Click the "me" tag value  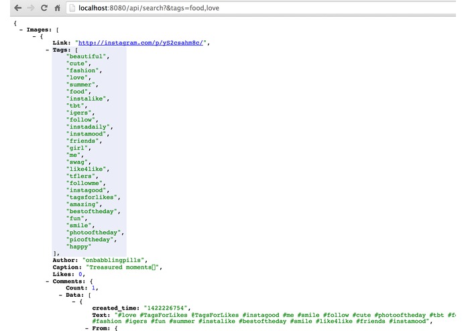(73, 155)
